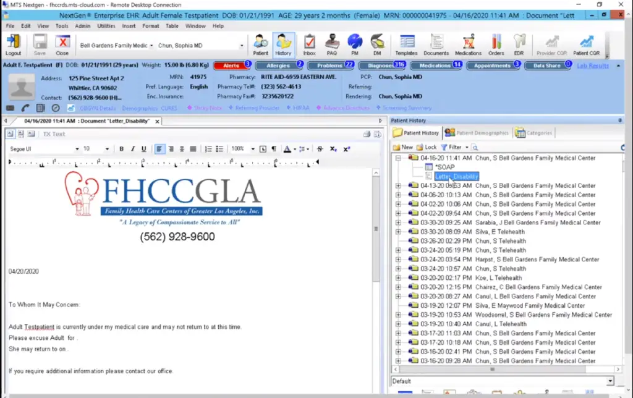
Task: Toggle the History toolbar icon
Action: 283,44
